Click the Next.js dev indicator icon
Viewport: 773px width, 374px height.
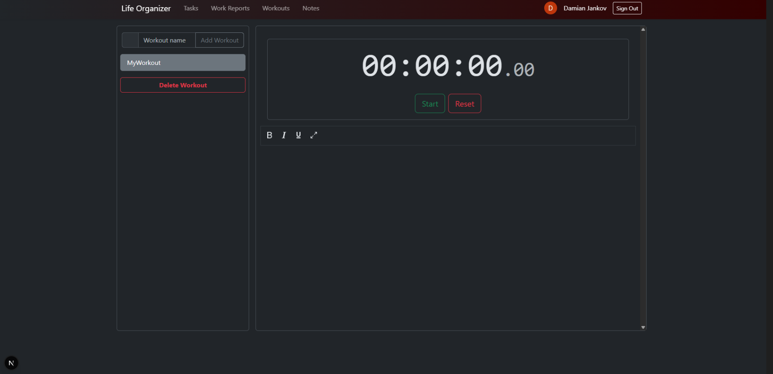[11, 363]
